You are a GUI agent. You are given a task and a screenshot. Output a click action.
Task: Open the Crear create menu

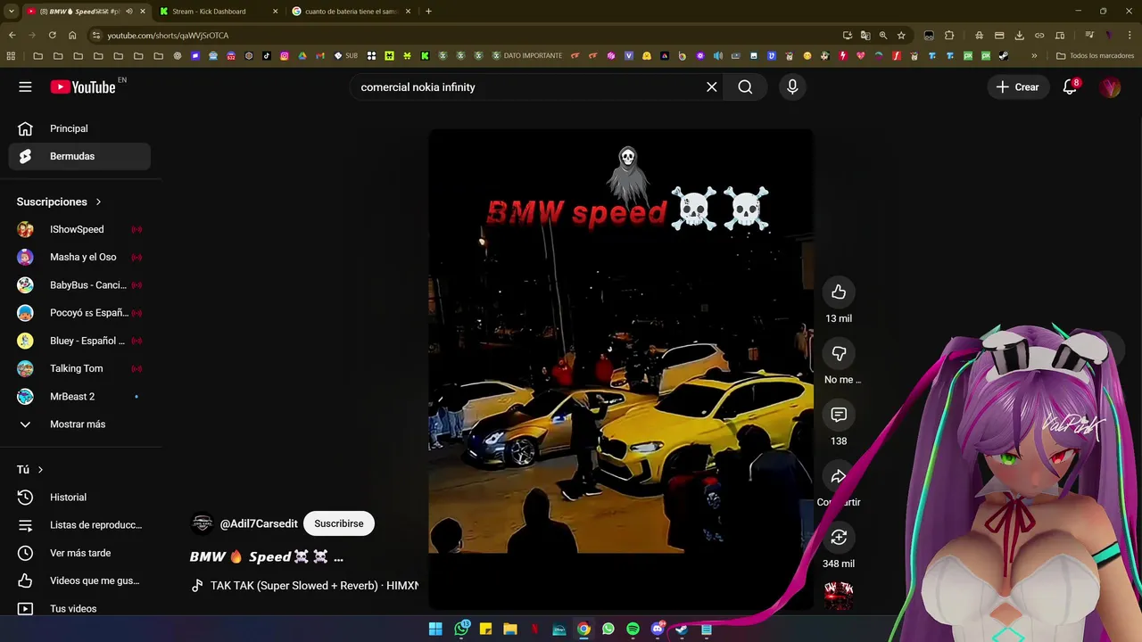[x=1017, y=86]
